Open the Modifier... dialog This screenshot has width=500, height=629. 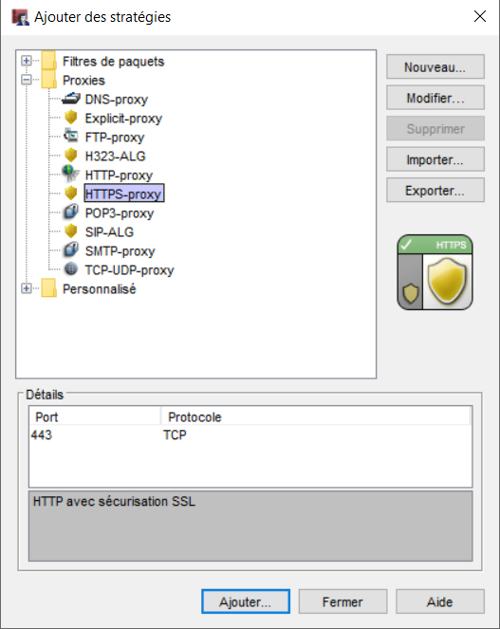pyautogui.click(x=435, y=98)
